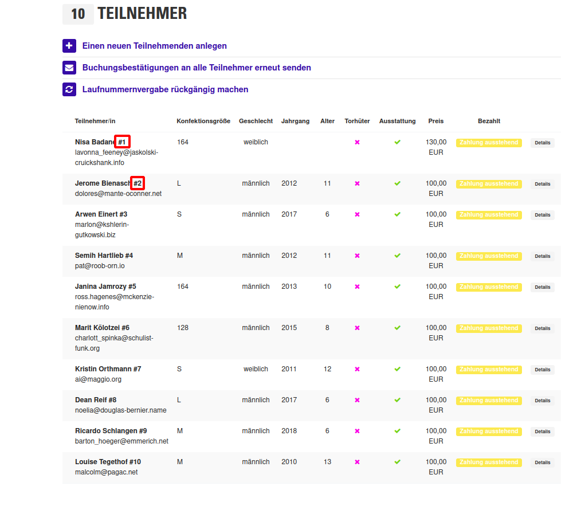The width and height of the screenshot is (585, 506).
Task: Click email barton_hoeger@emmerich.net
Action: 121,441
